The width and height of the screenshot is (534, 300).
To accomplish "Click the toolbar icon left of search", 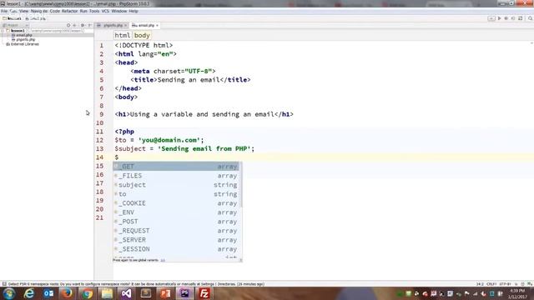I will 521,18.
